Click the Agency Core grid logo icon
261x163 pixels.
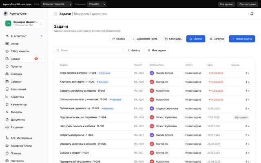(5, 13)
